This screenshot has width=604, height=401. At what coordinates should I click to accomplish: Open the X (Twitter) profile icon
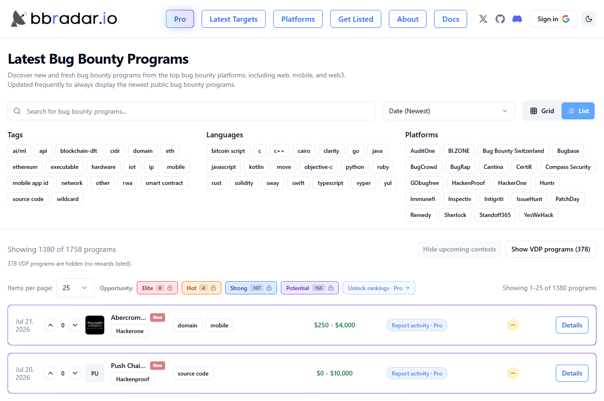483,19
